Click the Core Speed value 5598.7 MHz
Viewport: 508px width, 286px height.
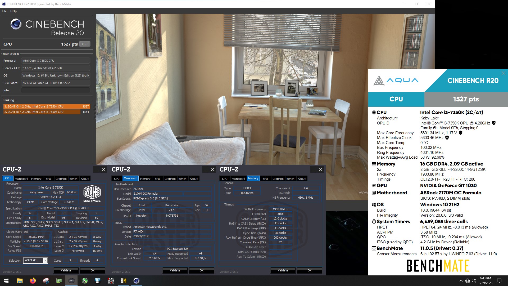36,237
